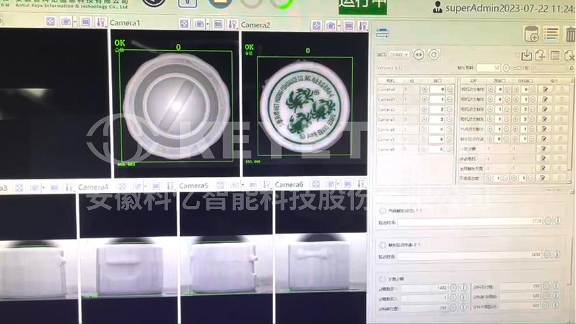Open the colored list view icon
The image size is (576, 324).
pos(551,34)
